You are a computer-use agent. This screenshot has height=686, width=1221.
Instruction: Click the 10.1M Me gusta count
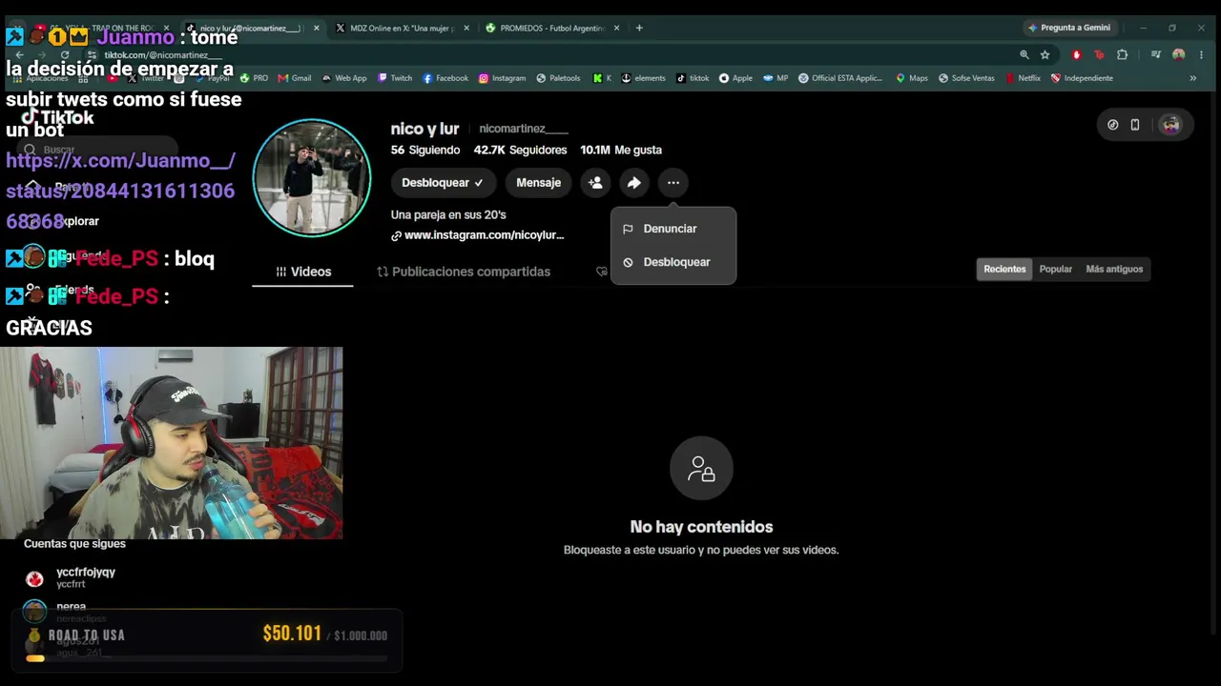click(621, 150)
